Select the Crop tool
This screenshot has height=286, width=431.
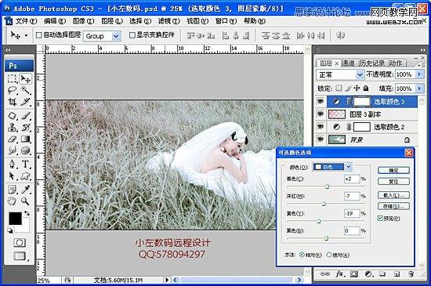click(x=12, y=102)
